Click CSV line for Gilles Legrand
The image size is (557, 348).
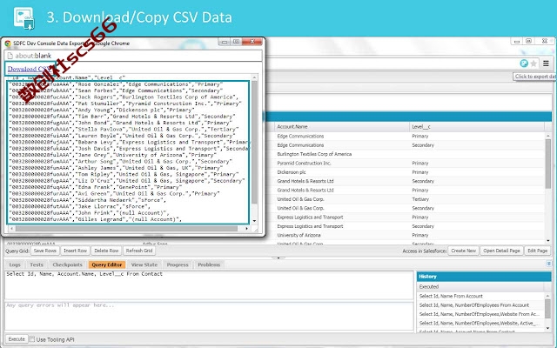[x=95, y=219]
